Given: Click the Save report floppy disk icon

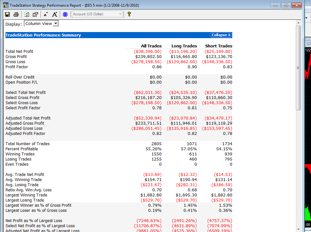Looking at the screenshot, I should (7, 14).
